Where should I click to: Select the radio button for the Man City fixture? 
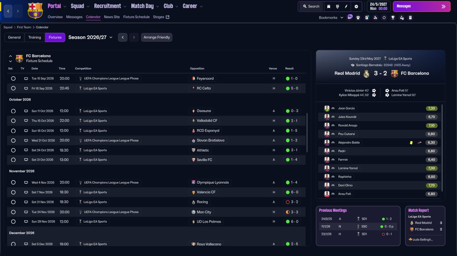coord(13,212)
